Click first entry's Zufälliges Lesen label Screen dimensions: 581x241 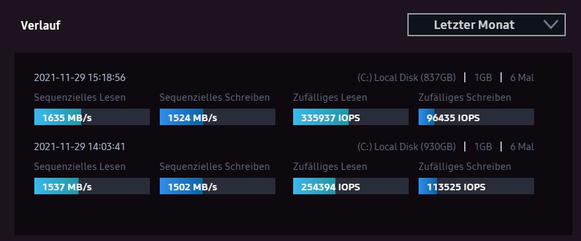point(329,97)
